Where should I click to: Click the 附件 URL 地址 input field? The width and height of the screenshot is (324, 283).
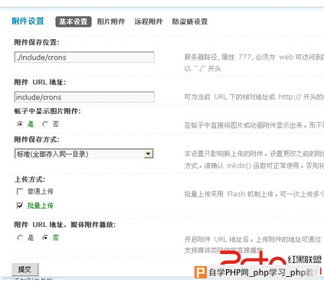click(84, 97)
